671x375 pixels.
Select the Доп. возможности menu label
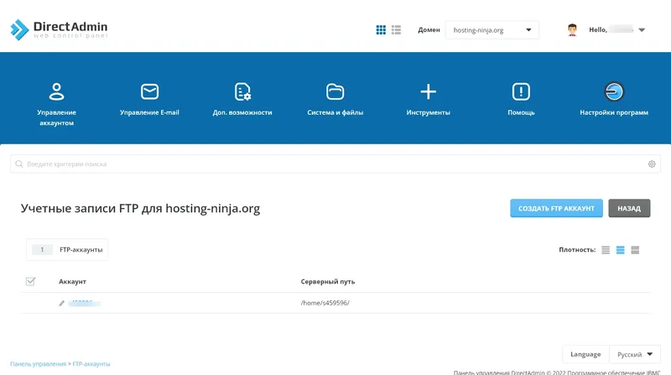(x=242, y=112)
